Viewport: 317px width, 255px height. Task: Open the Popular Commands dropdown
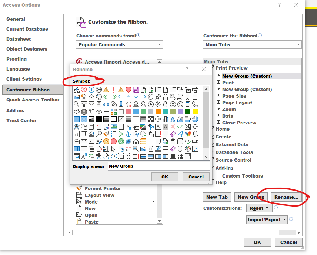point(119,45)
